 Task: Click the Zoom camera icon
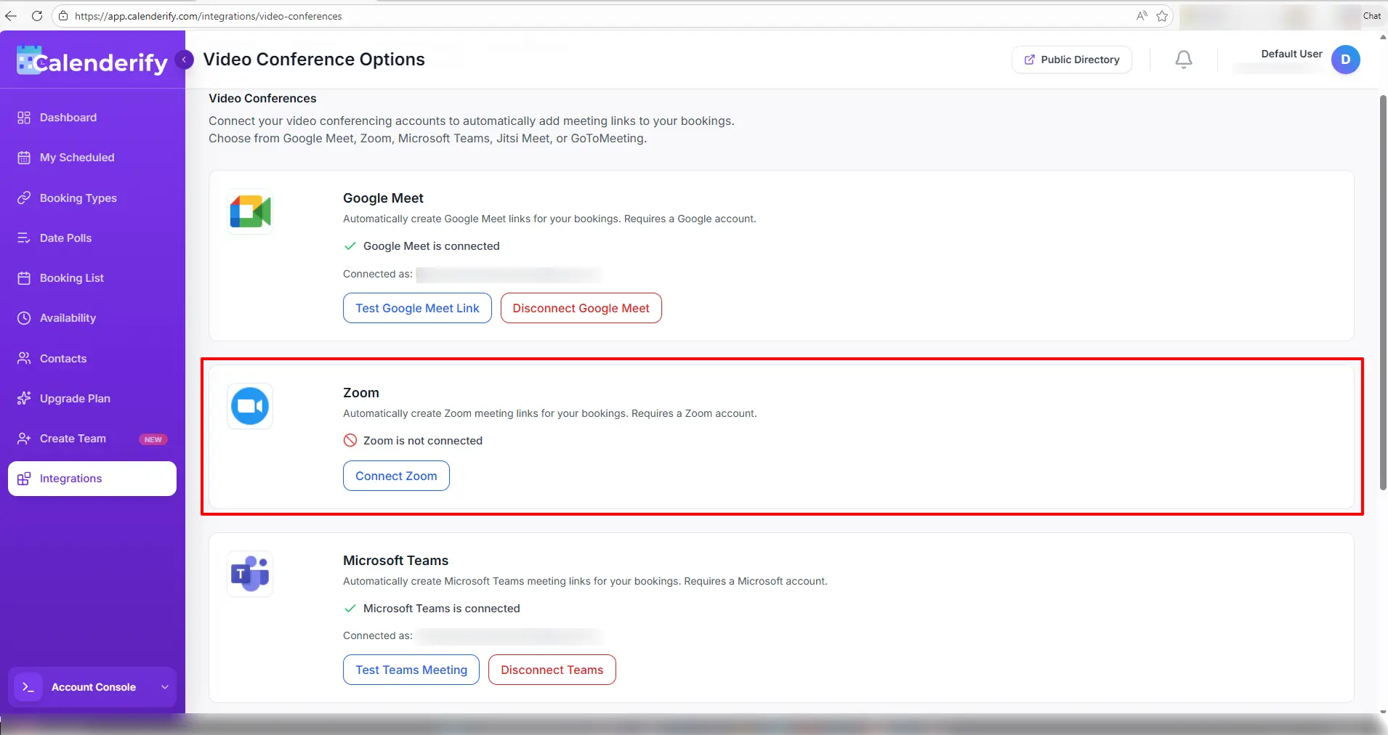(x=250, y=406)
